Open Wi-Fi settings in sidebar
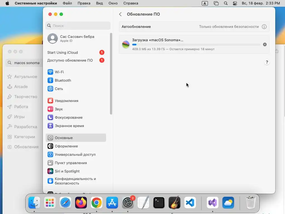This screenshot has width=285, height=214. point(76,72)
